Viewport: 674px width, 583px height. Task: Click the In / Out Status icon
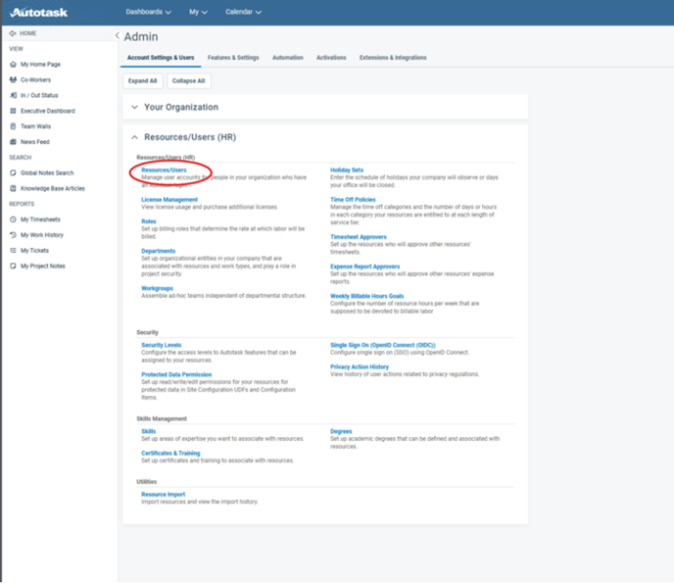click(x=13, y=95)
